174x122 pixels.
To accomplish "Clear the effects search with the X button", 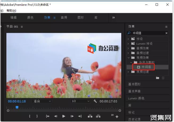I will click(x=166, y=33).
